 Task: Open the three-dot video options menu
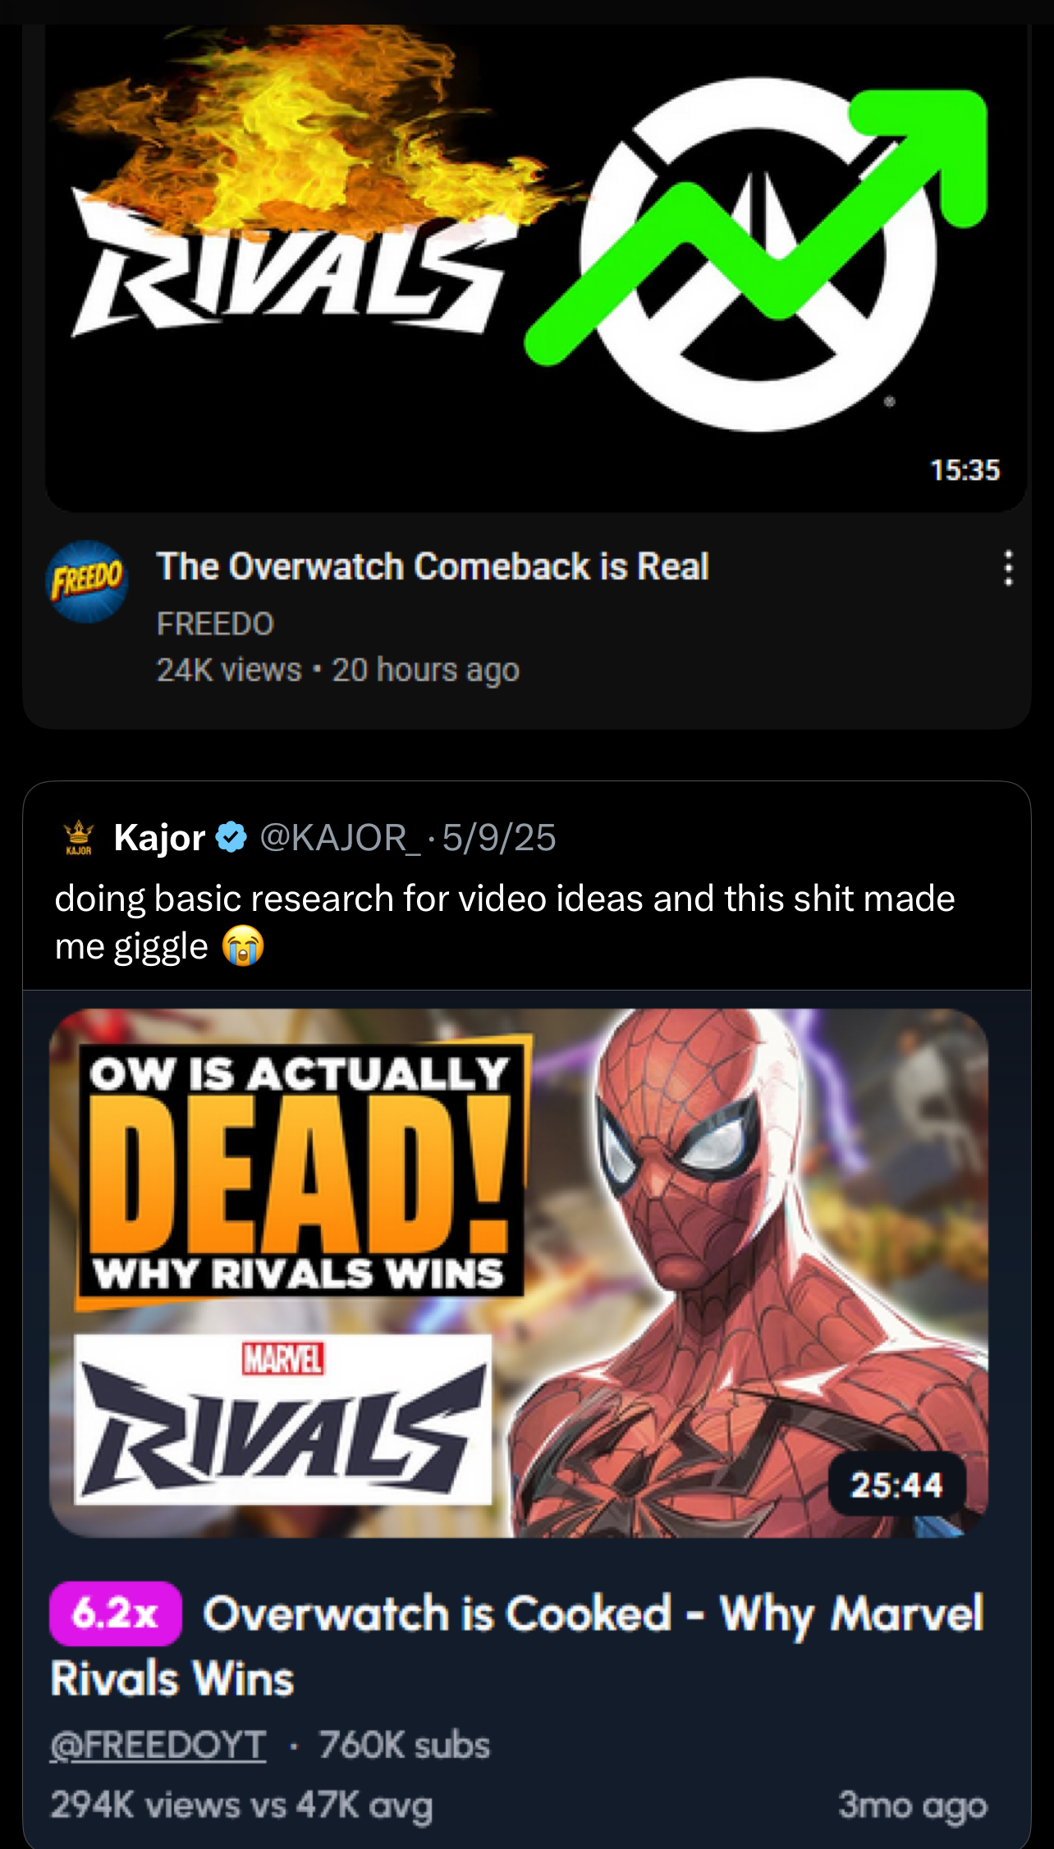[x=1008, y=568]
